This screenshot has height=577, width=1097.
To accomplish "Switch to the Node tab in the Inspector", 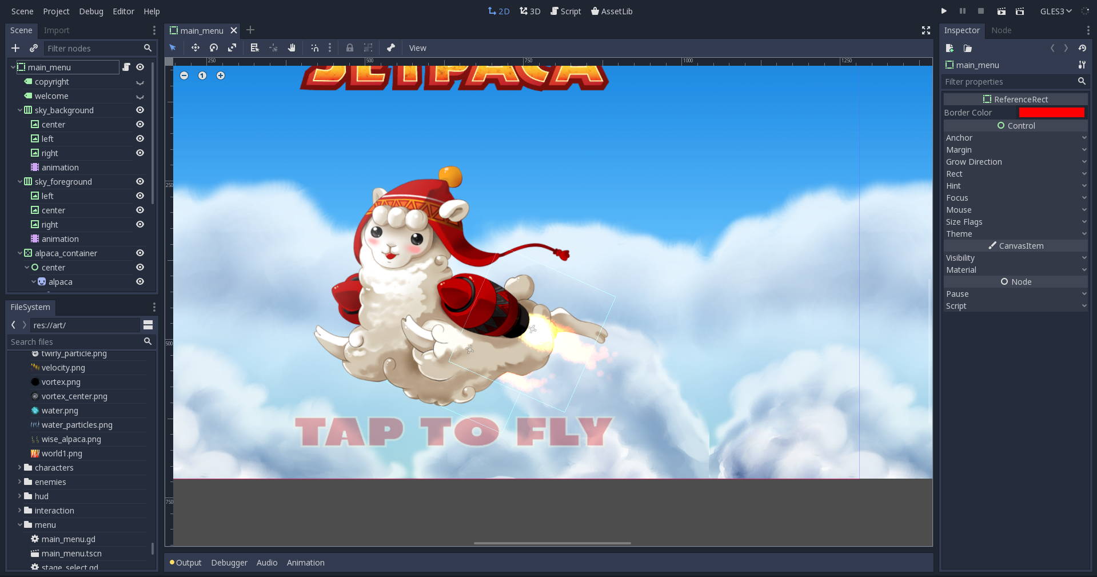I will tap(1001, 30).
